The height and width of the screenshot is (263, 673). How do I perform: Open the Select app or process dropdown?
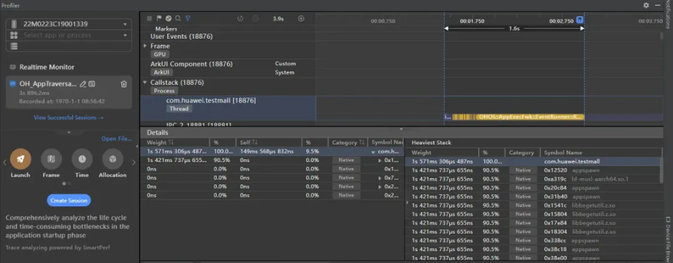[x=125, y=36]
